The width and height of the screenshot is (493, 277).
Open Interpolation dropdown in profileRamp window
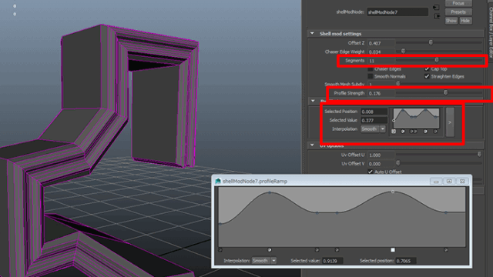264,261
